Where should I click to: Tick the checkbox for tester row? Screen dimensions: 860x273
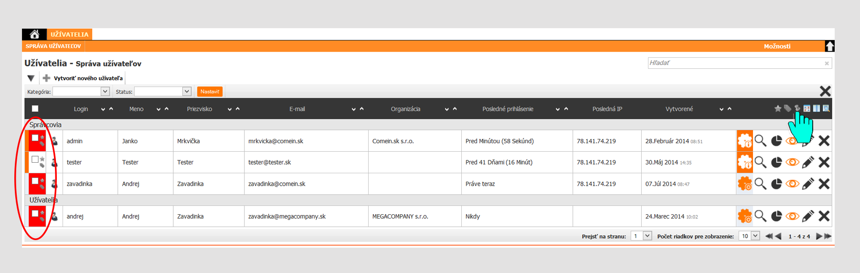point(35,159)
